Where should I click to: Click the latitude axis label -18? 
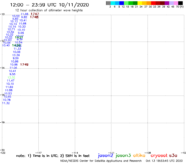[x=2, y=122]
